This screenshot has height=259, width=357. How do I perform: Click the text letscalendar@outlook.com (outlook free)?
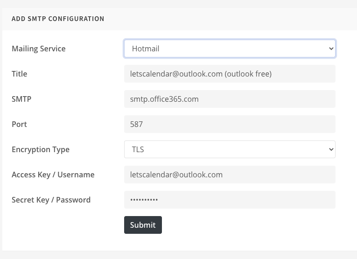[201, 74]
